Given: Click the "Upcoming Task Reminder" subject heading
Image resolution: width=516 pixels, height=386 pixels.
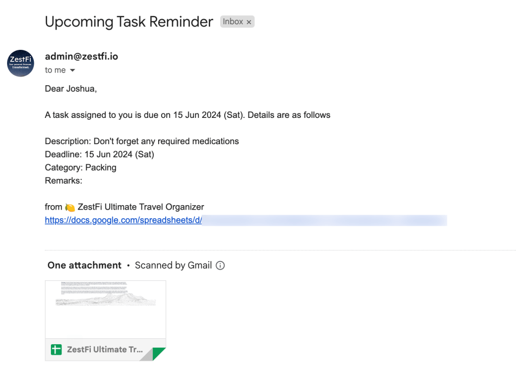Looking at the screenshot, I should (x=129, y=22).
